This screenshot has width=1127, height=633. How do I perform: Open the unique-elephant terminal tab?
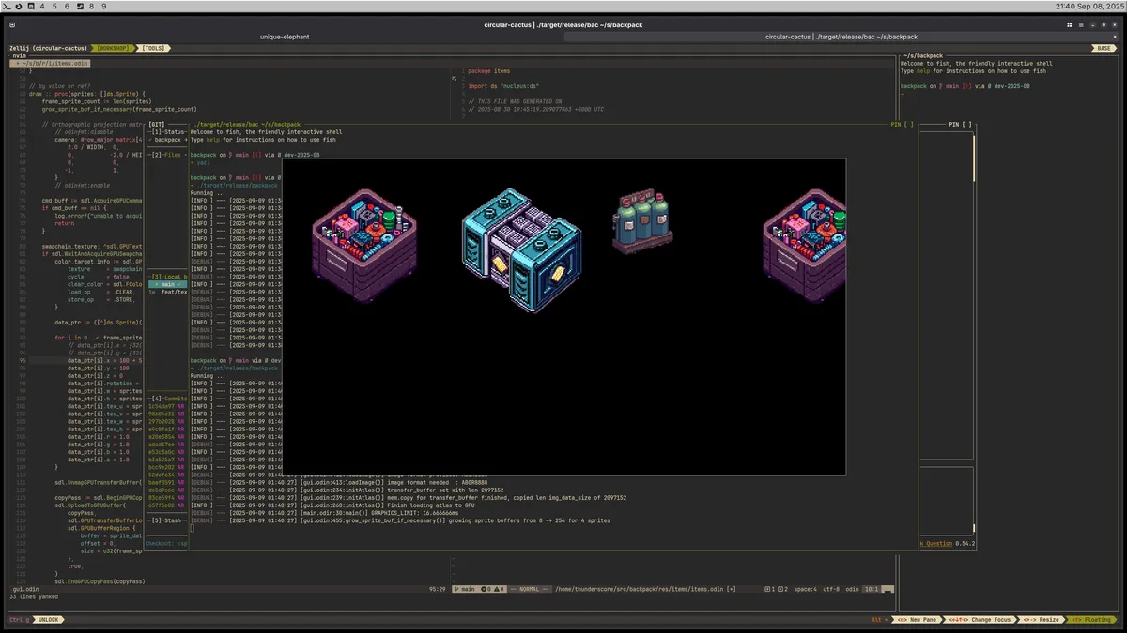pyautogui.click(x=285, y=37)
